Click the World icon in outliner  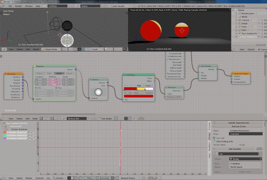[x=239, y=17]
